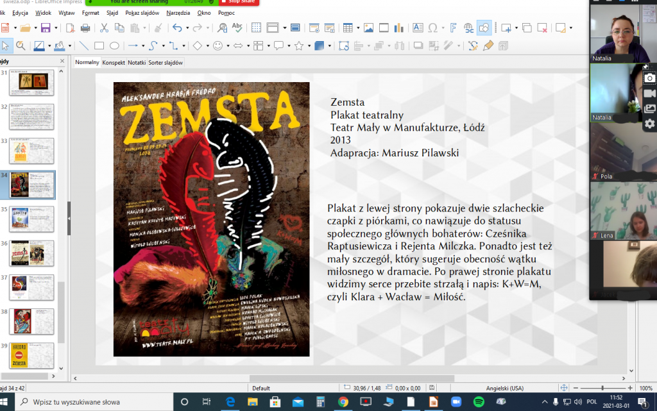Click the Save document icon

(45, 28)
